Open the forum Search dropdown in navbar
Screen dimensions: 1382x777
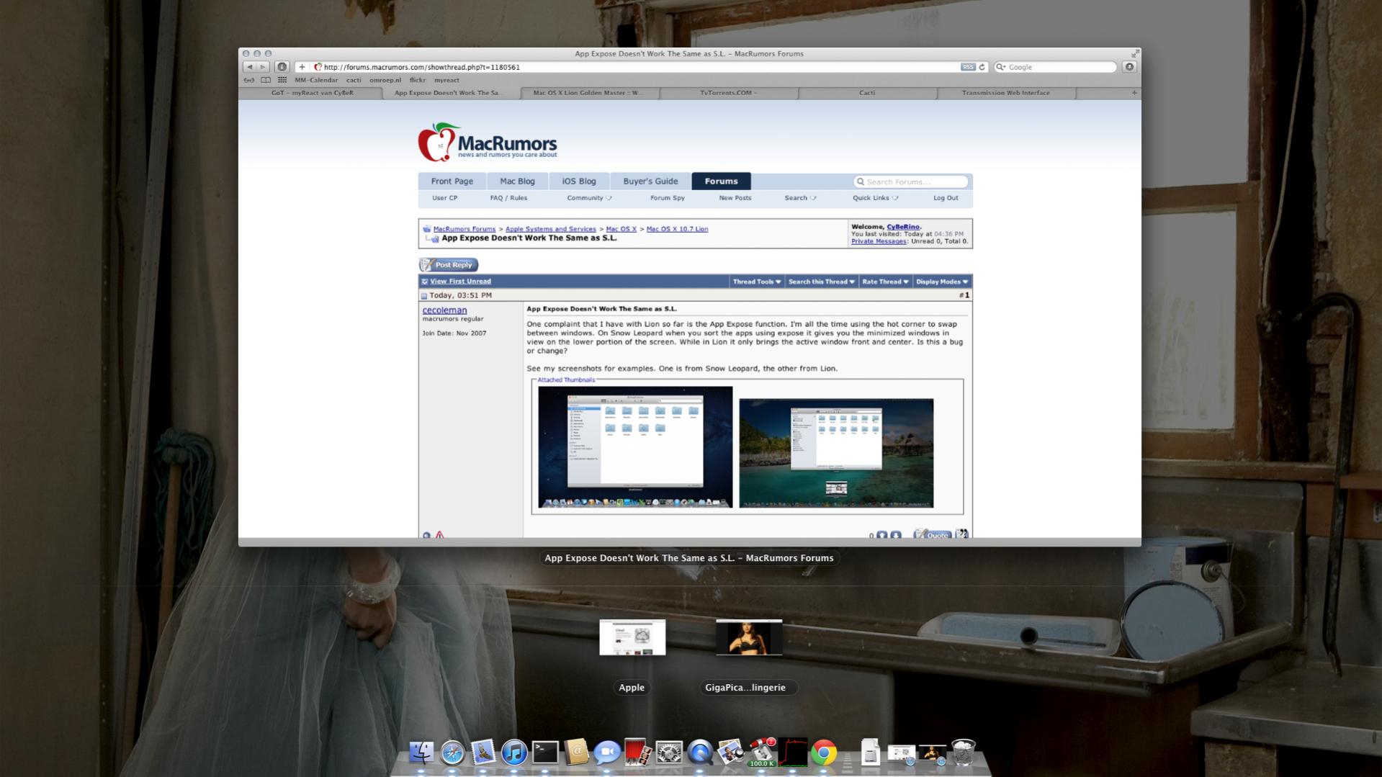800,198
